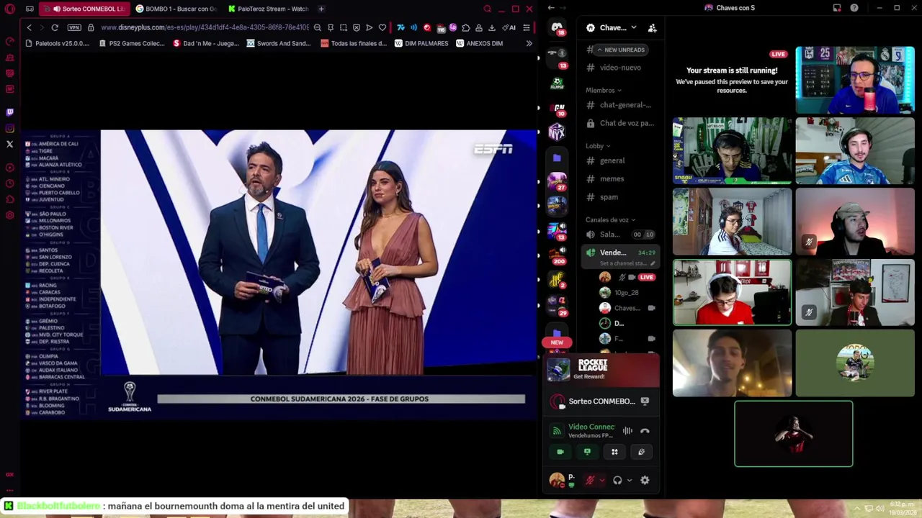Open Twitch in the Opera sidebar

[x=9, y=112]
